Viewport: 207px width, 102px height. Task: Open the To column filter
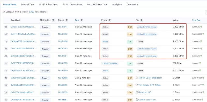tap(141, 20)
